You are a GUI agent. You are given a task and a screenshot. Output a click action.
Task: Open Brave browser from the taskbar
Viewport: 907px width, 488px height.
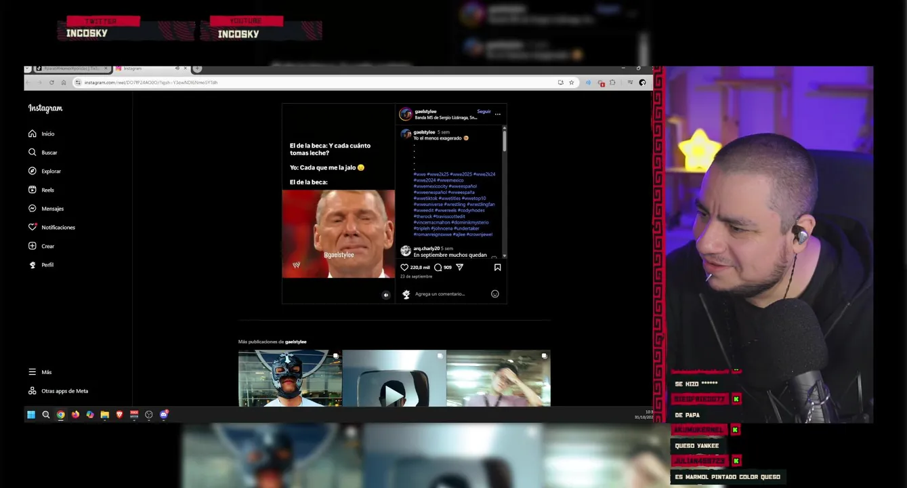coord(120,415)
